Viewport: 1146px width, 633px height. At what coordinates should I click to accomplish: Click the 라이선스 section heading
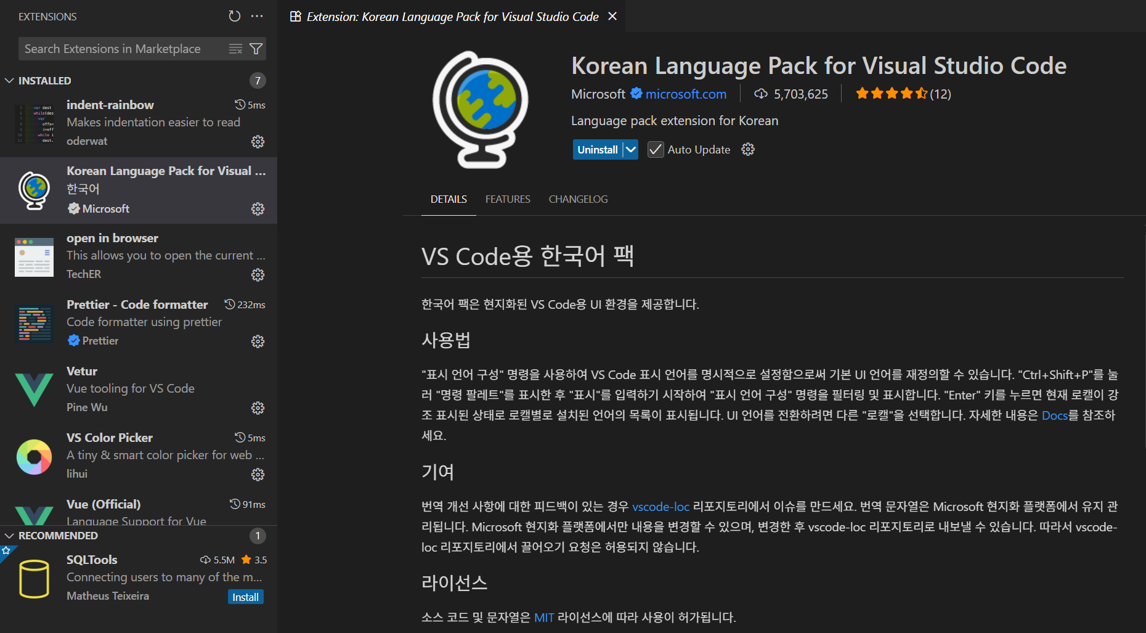[x=454, y=583]
